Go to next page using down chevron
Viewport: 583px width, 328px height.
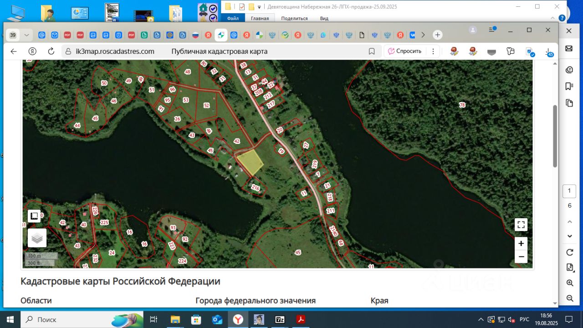pos(569,236)
